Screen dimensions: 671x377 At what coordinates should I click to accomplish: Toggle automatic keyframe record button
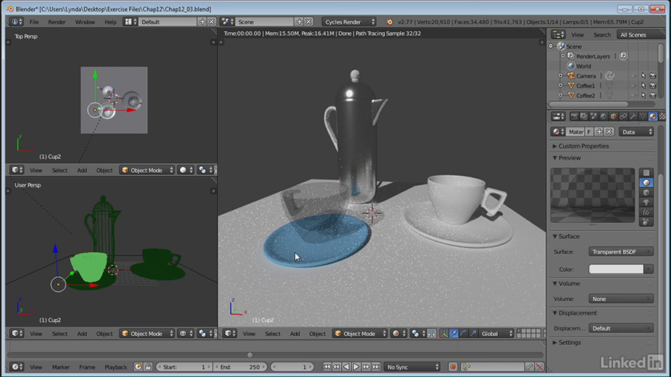point(453,367)
